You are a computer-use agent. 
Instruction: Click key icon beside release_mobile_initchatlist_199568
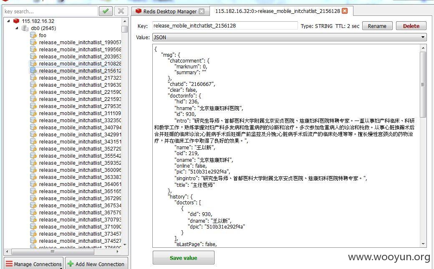point(33,50)
